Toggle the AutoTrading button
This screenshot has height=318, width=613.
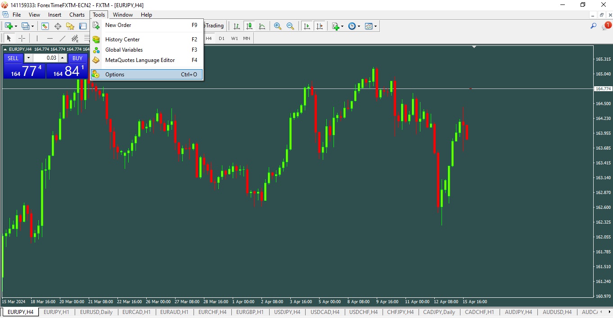click(x=212, y=26)
